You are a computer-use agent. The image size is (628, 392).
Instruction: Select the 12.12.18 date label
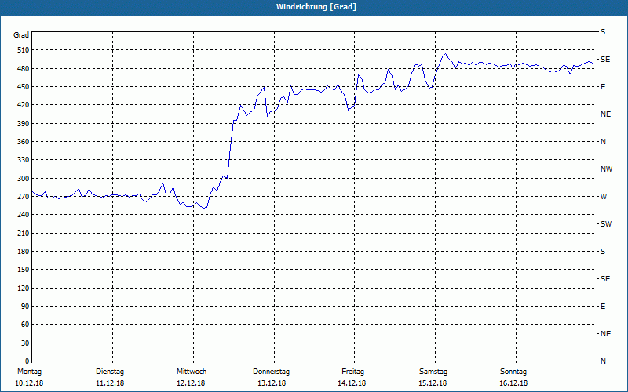[x=191, y=383]
